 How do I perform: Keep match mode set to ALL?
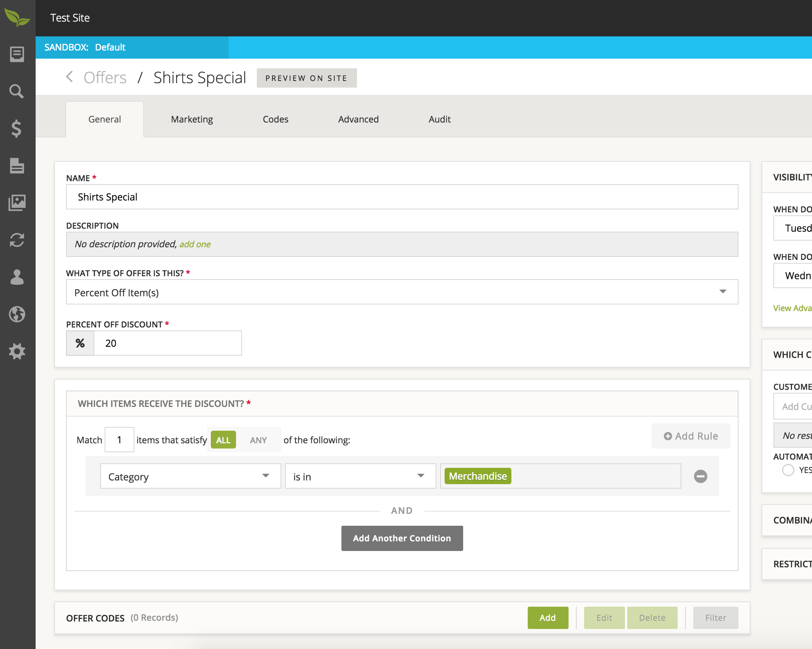tap(223, 440)
